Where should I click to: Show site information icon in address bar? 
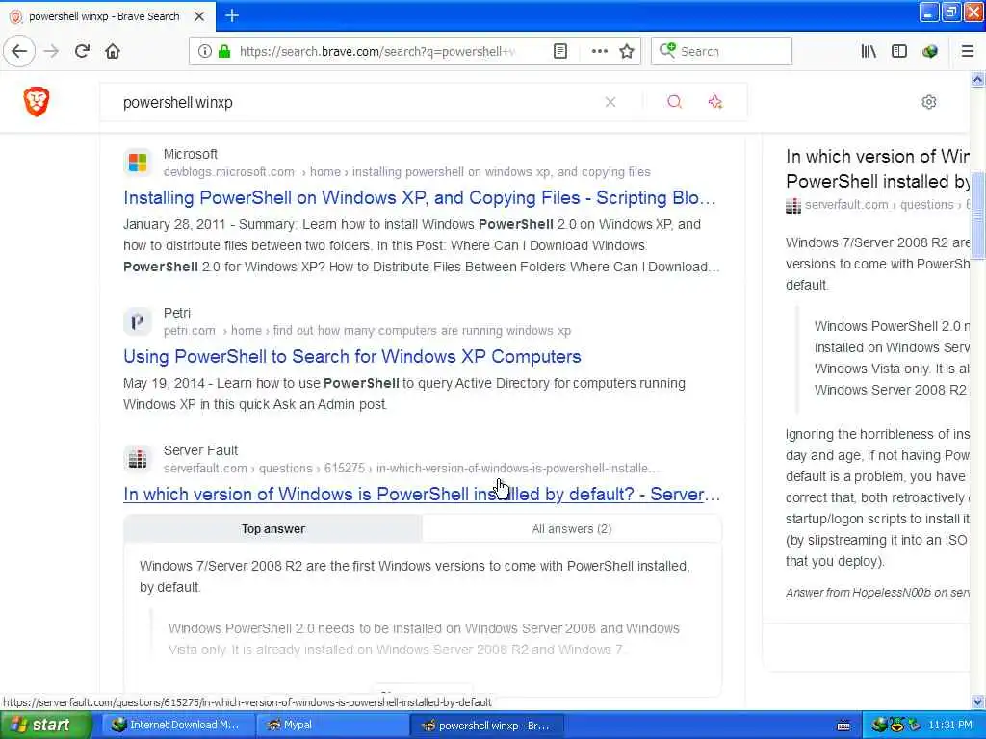click(205, 51)
